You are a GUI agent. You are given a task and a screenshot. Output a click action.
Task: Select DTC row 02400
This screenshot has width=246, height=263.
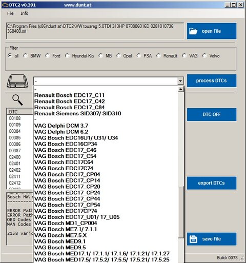pos(15,157)
